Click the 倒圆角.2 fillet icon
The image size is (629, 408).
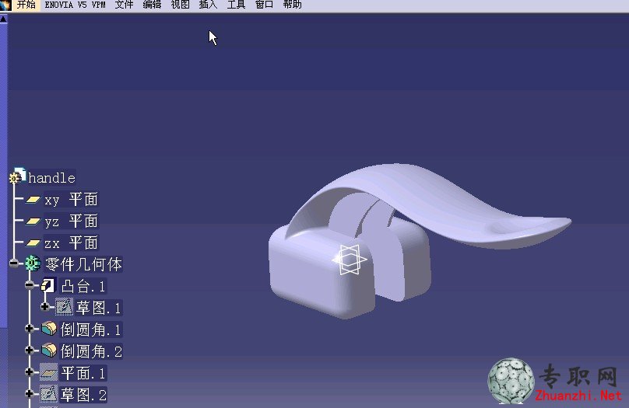49,350
